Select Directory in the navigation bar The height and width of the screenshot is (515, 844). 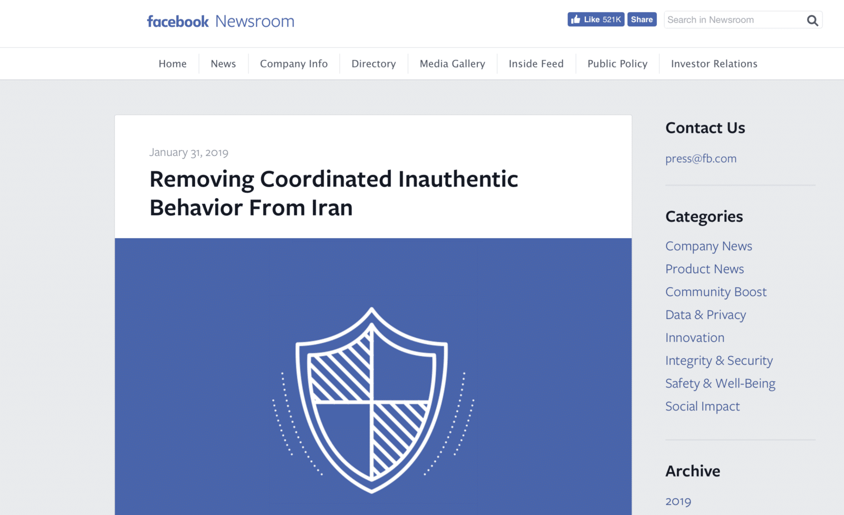373,64
